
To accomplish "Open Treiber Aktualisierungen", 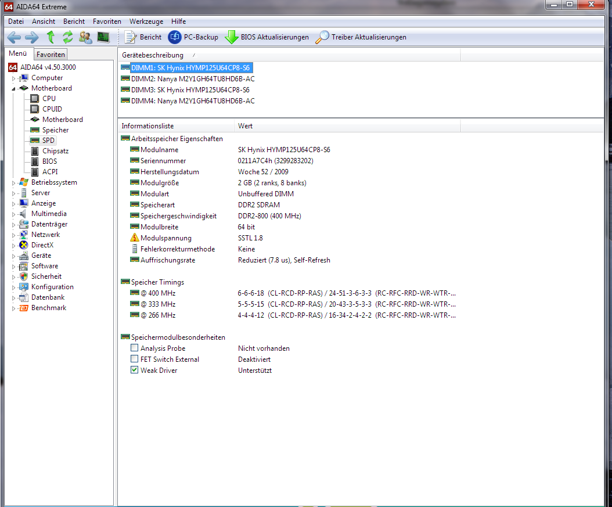I will click(361, 37).
